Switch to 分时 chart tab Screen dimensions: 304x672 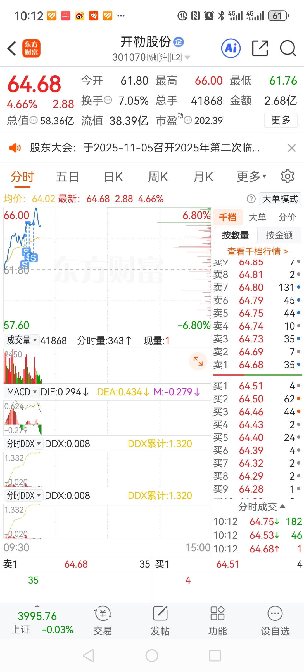pyautogui.click(x=22, y=177)
